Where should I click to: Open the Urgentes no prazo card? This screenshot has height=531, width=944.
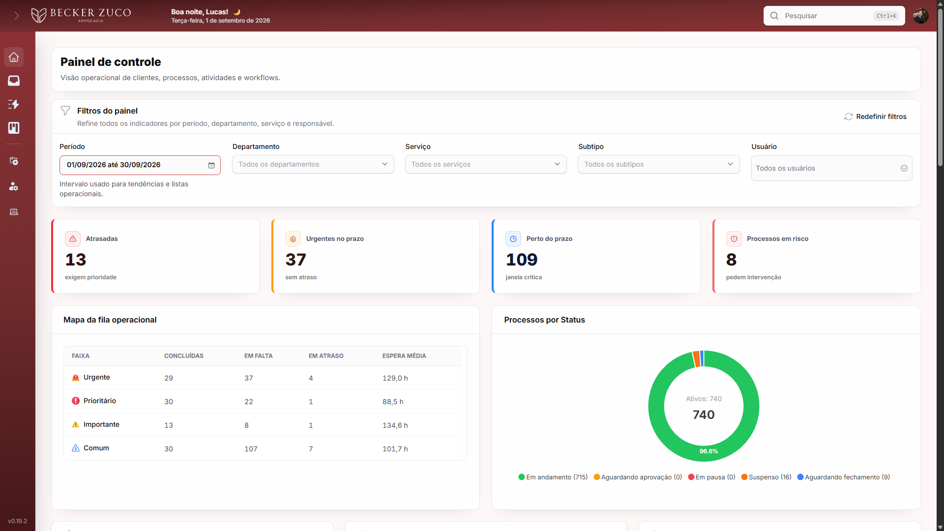376,256
